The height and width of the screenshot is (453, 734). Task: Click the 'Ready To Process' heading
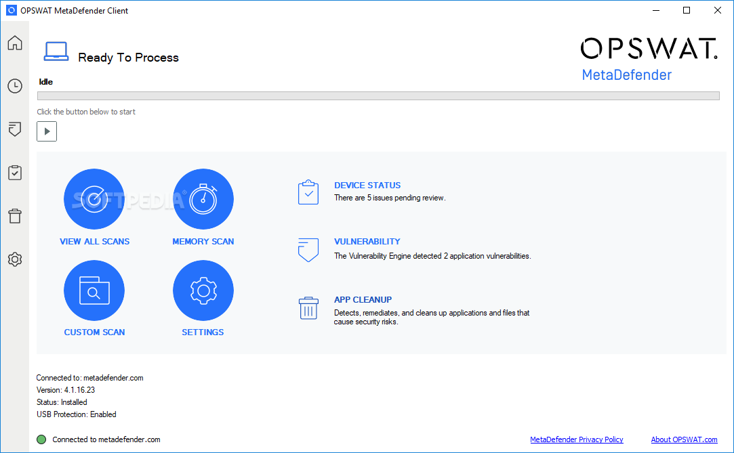[x=128, y=58]
